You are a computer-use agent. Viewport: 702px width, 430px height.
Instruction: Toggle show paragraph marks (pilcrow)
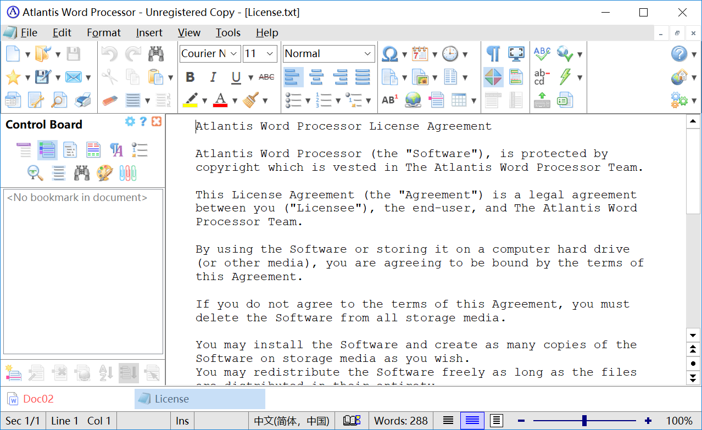(x=493, y=54)
